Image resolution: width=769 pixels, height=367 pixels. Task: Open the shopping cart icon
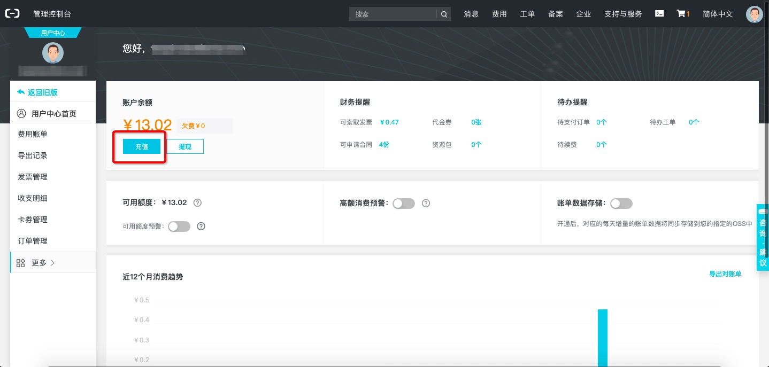tap(681, 14)
